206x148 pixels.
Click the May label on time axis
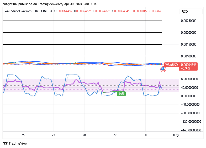pyautogui.click(x=176, y=135)
